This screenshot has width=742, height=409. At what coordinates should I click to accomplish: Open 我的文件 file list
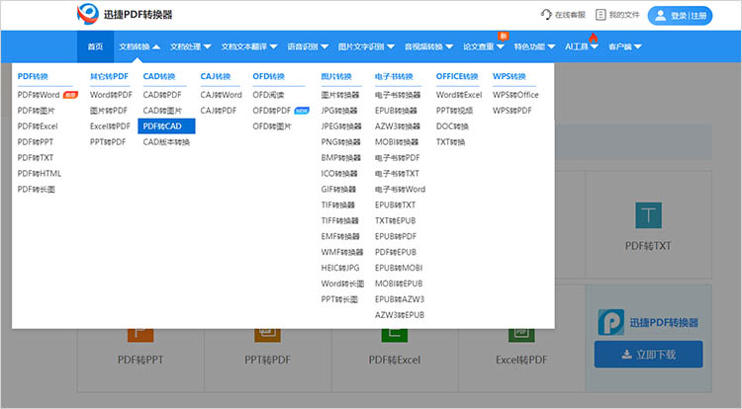[x=617, y=15]
